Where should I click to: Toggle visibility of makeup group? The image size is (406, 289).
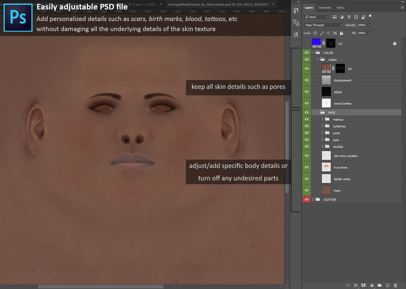tap(306, 119)
